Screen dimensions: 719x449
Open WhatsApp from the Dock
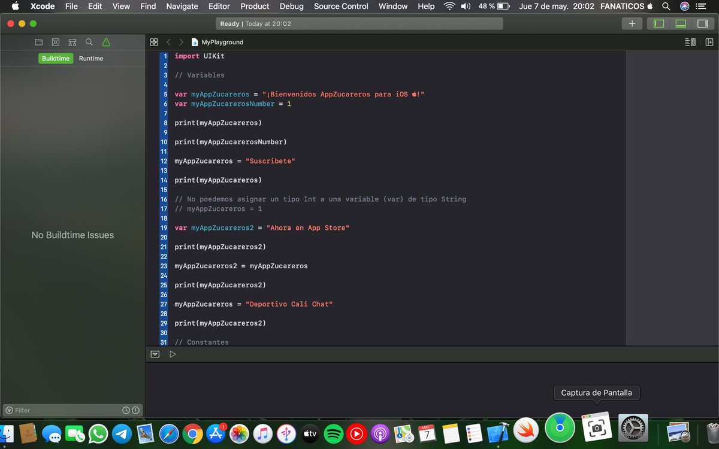tap(98, 433)
